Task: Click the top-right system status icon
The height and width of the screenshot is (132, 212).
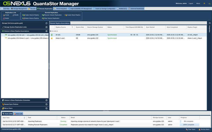Action: pos(210,3)
